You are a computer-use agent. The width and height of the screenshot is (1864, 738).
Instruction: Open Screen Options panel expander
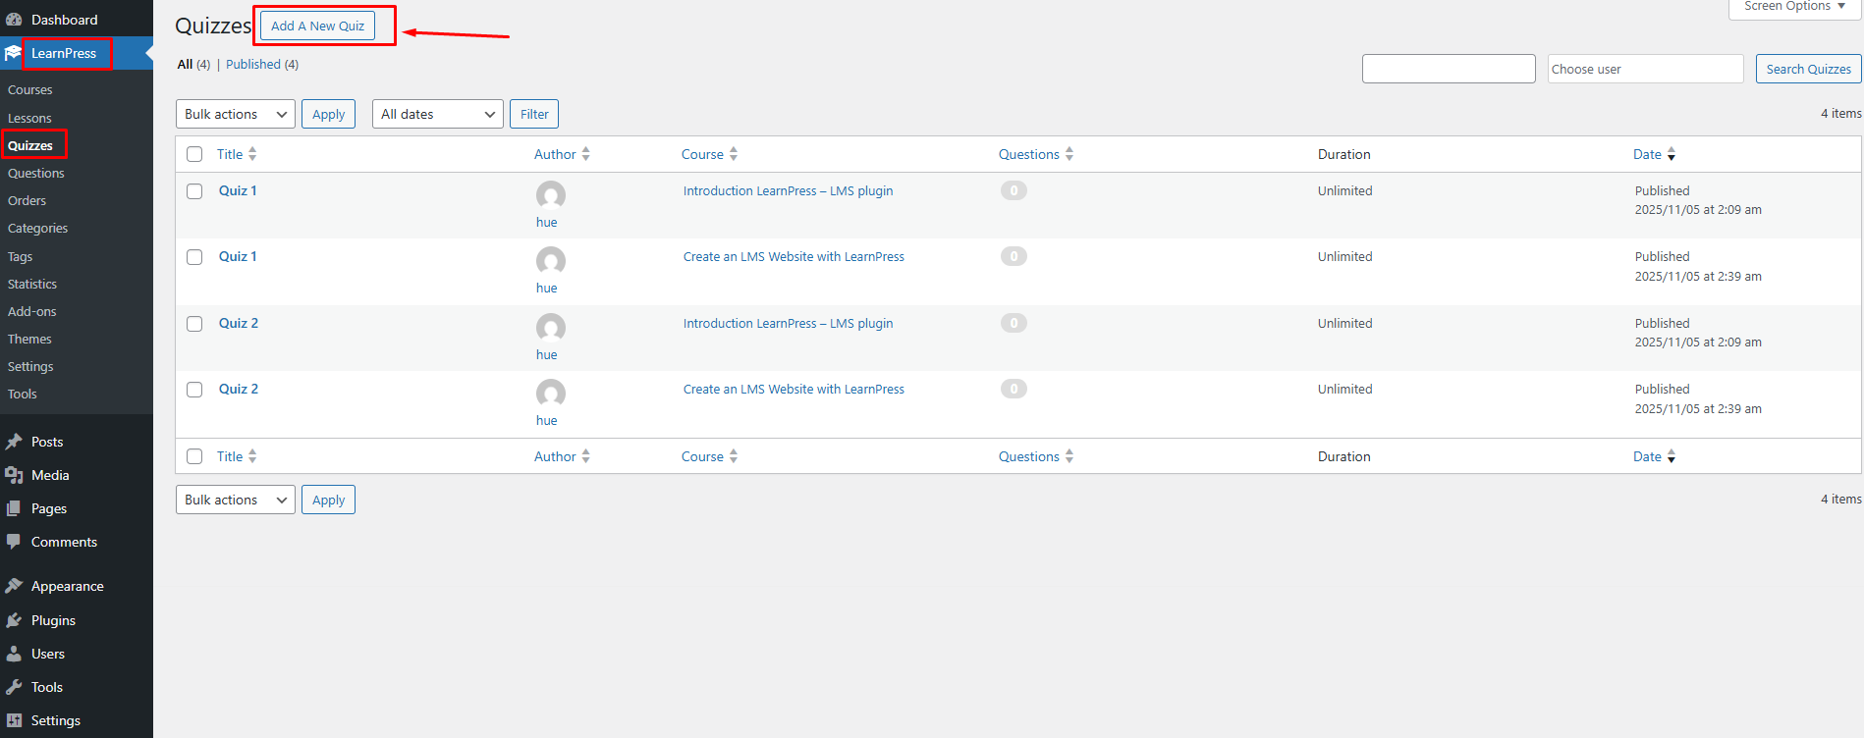1794,7
